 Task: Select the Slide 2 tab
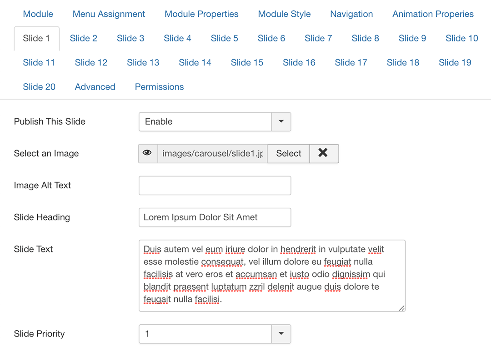click(83, 38)
